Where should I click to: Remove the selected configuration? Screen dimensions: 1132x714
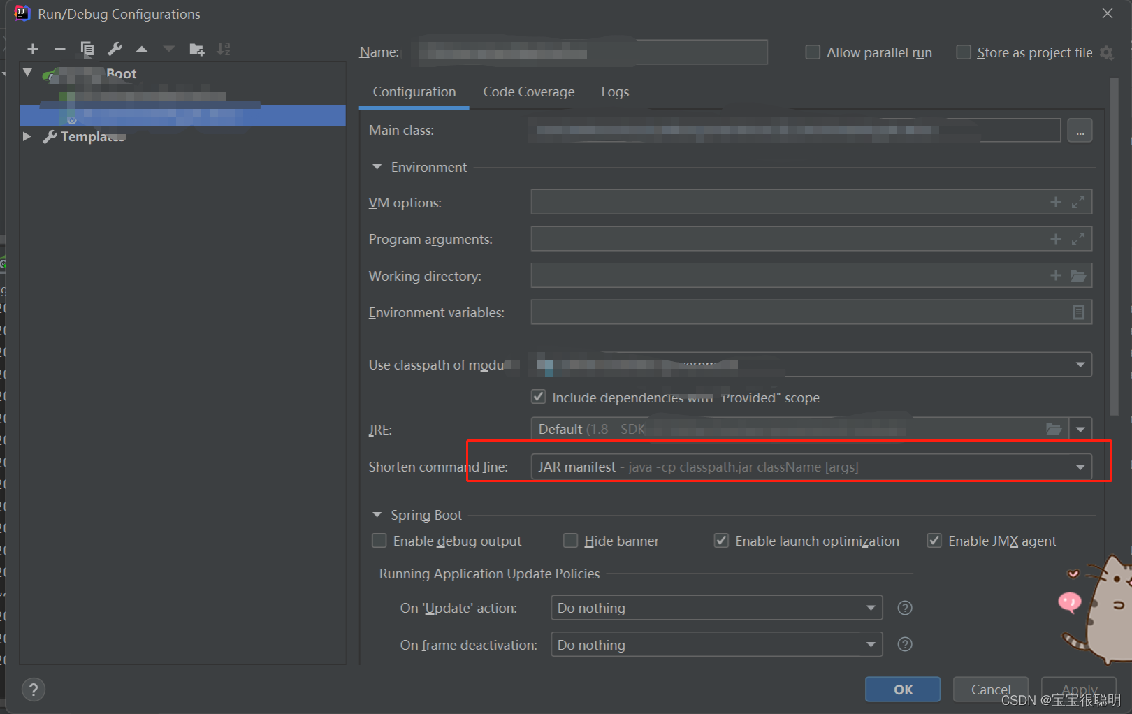click(60, 49)
